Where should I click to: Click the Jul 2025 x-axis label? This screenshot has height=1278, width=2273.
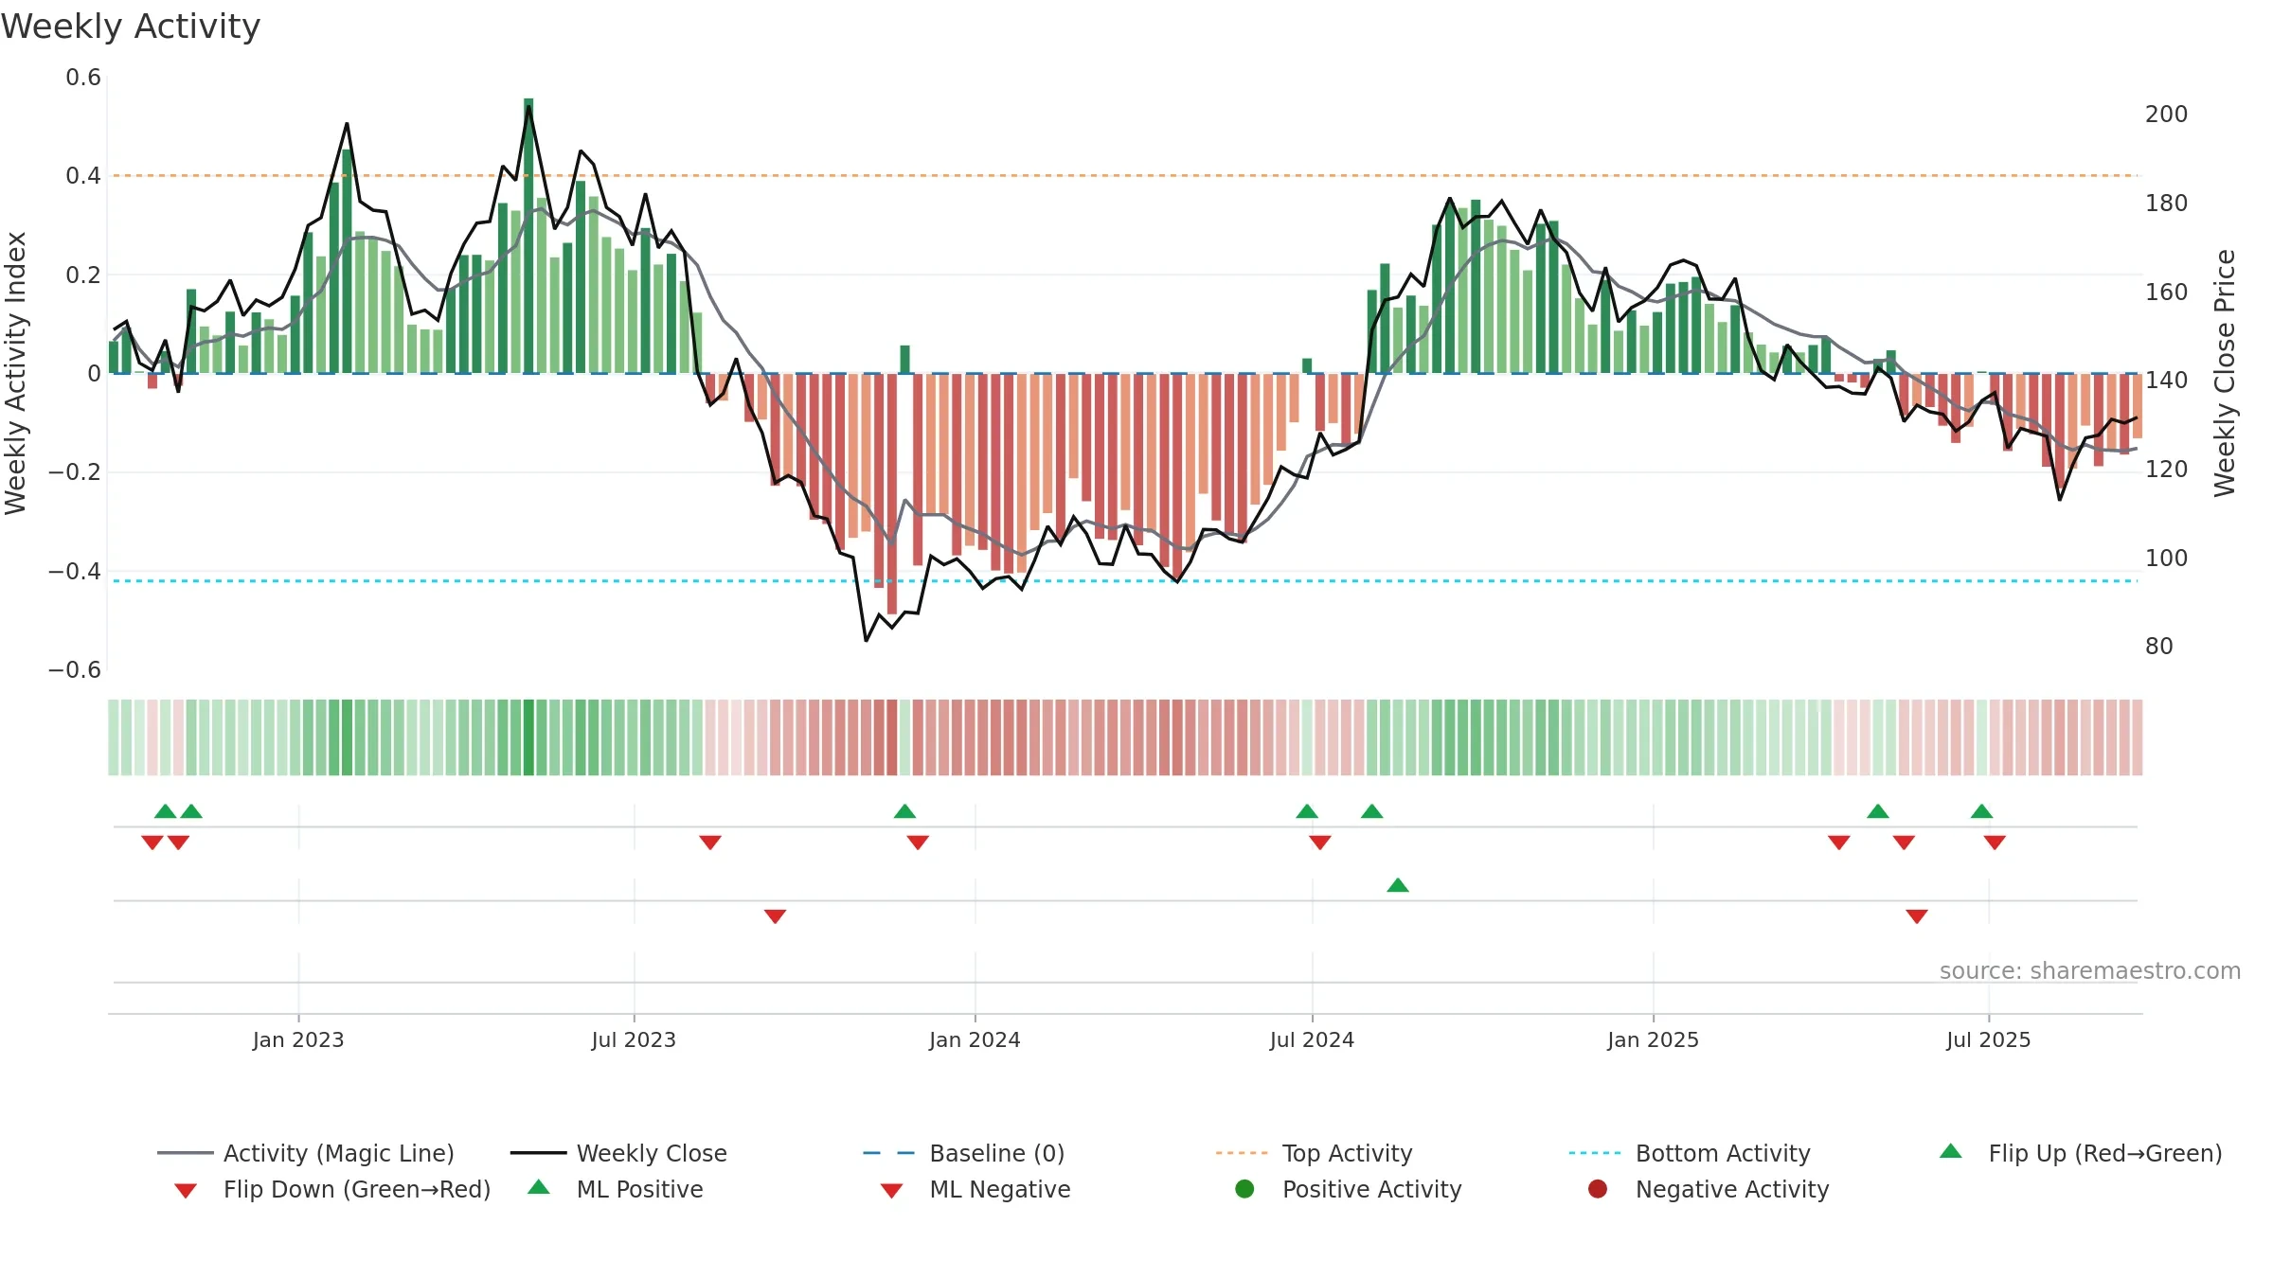[1989, 1039]
